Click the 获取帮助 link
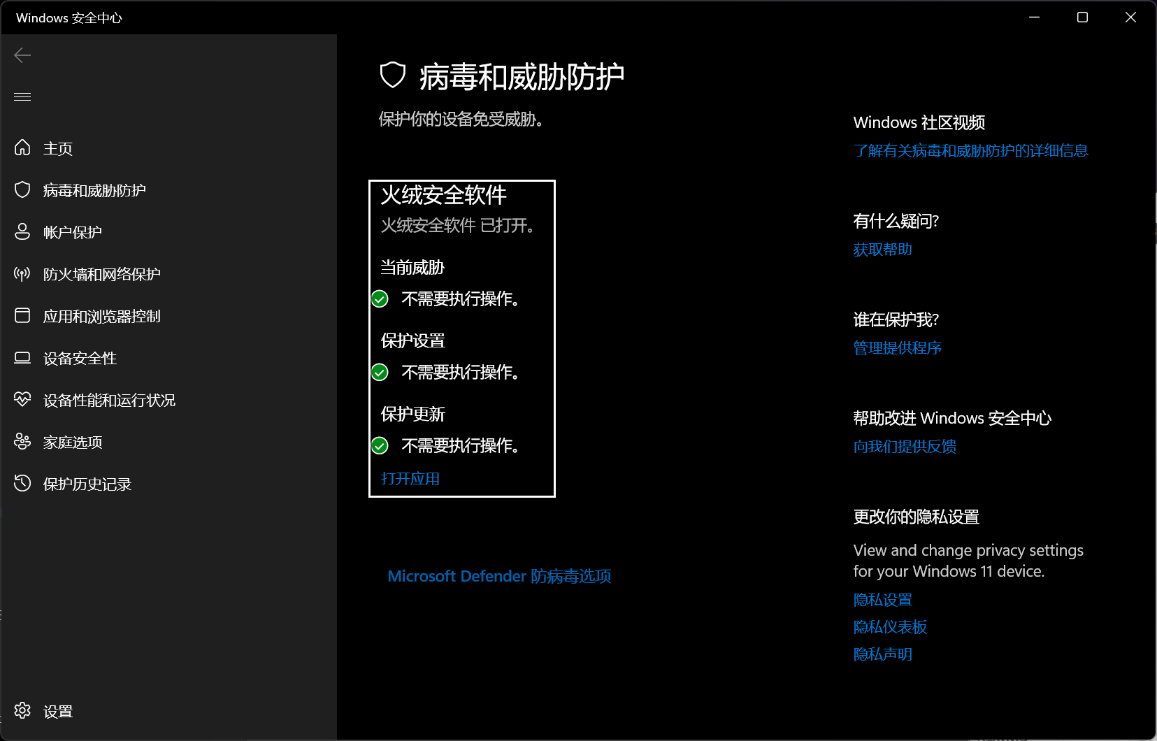 tap(882, 250)
